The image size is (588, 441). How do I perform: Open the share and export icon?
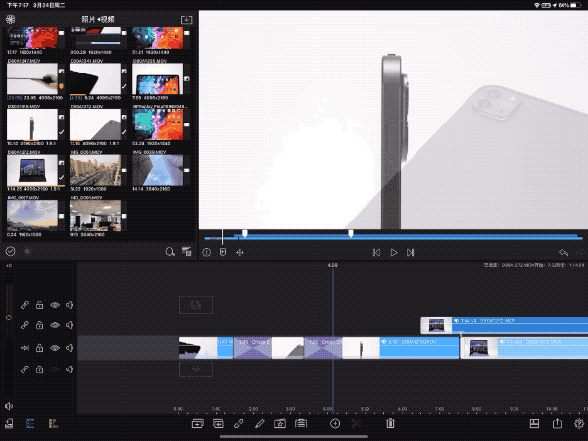click(558, 423)
